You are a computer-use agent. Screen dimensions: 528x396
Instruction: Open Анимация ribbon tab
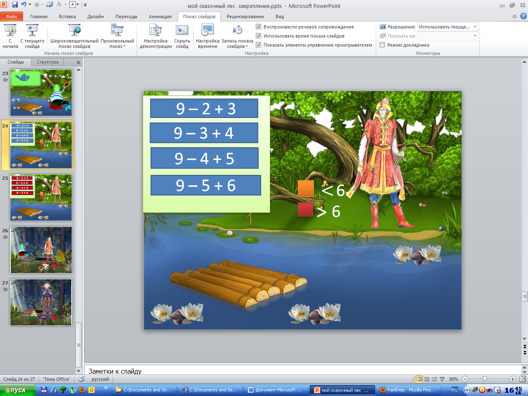160,16
